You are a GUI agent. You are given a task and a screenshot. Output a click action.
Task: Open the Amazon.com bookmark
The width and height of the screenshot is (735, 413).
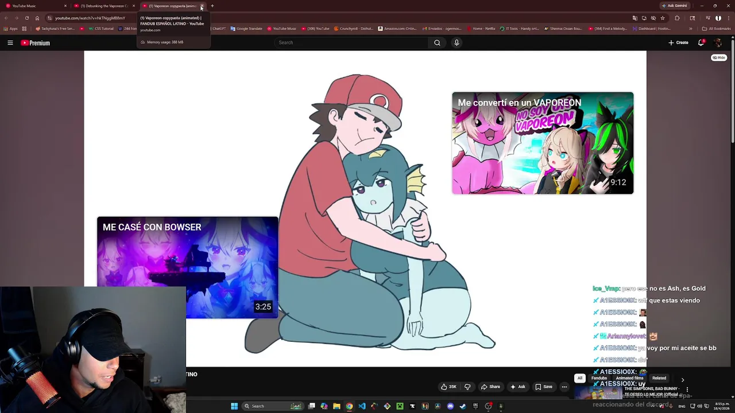point(397,29)
